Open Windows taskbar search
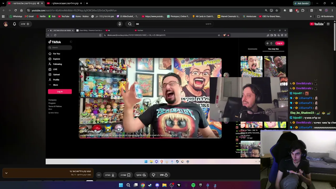Viewport: 336px width, 189px height. click(128, 185)
